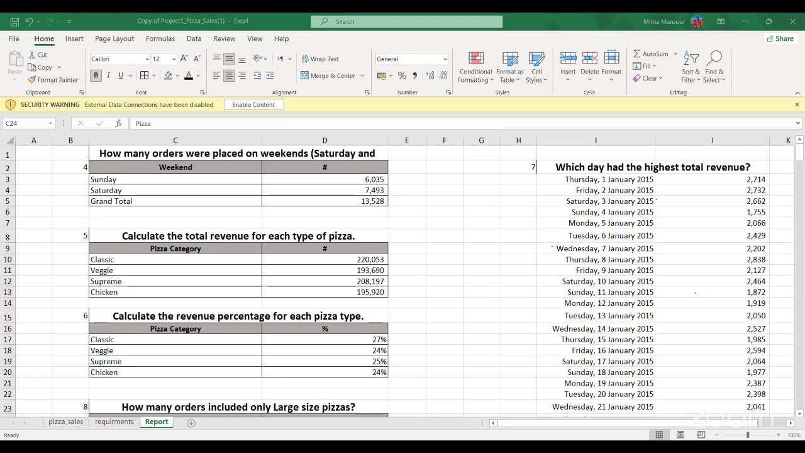Toggle bottom align
Screen dimensions: 805x453
[241, 59]
